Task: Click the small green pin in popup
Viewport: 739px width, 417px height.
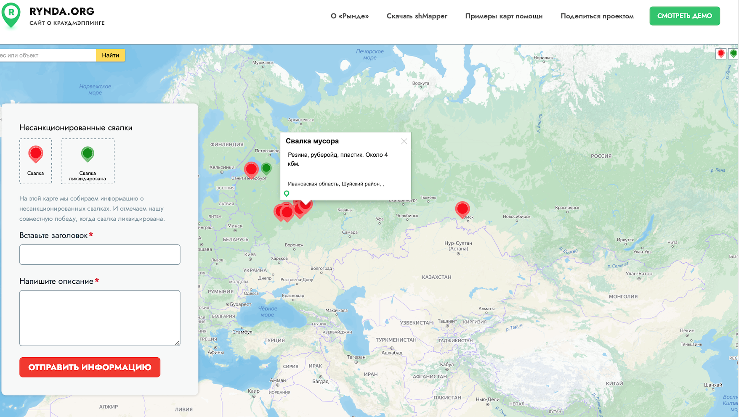Action: point(287,193)
